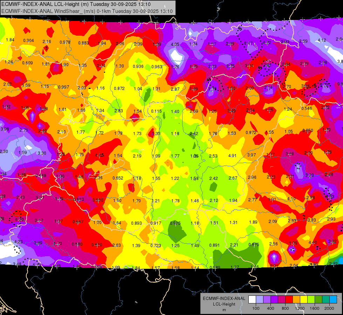This screenshot has width=343, height=315.
Task: Click the wind shear value 0.997
Action: pyautogui.click(x=64, y=87)
